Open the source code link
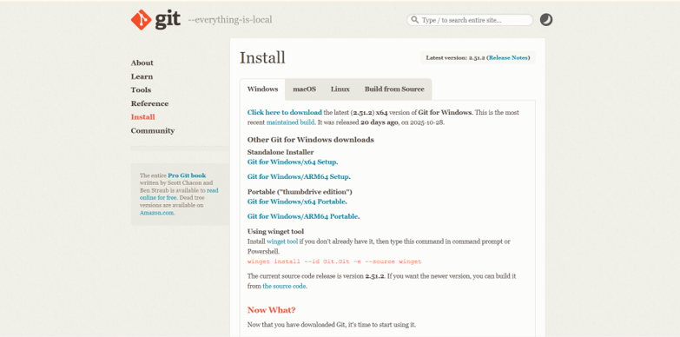This screenshot has height=337, width=680. [284, 287]
